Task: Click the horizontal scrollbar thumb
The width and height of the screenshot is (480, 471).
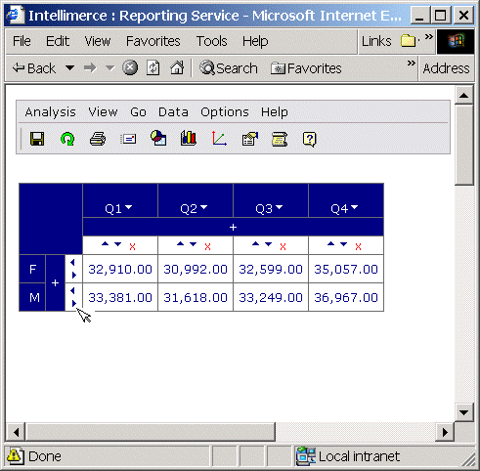Action: pos(151,432)
